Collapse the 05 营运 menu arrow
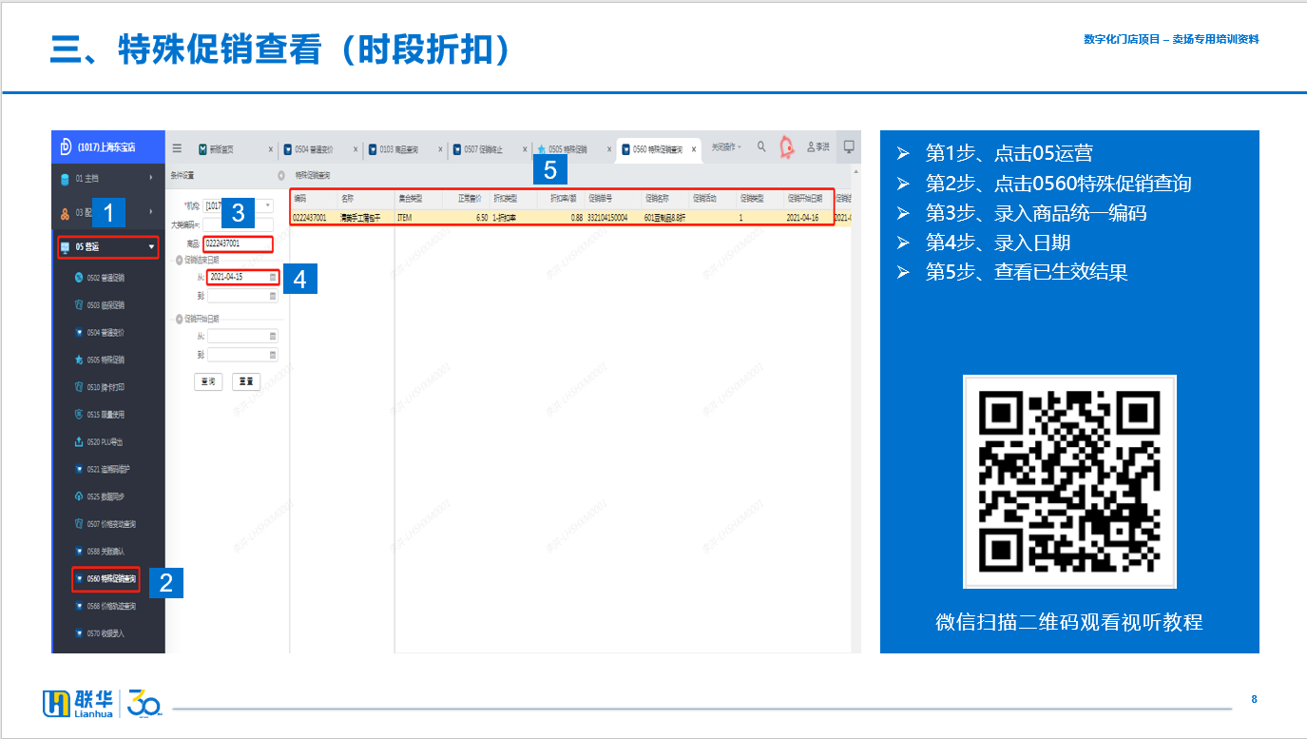Image resolution: width=1307 pixels, height=739 pixels. click(151, 247)
